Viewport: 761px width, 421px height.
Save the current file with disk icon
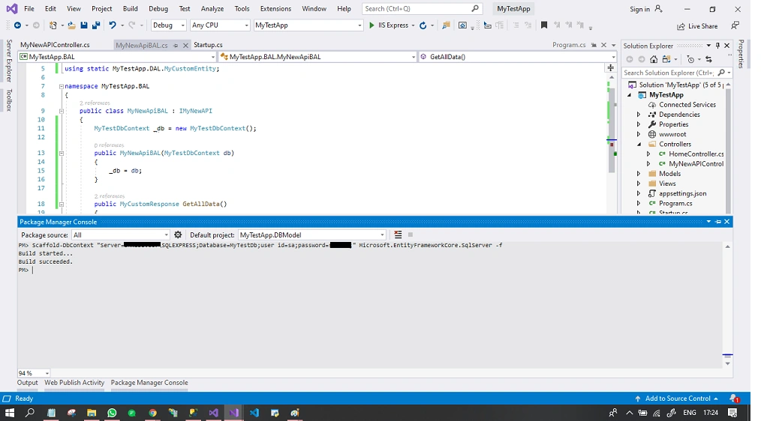84,25
